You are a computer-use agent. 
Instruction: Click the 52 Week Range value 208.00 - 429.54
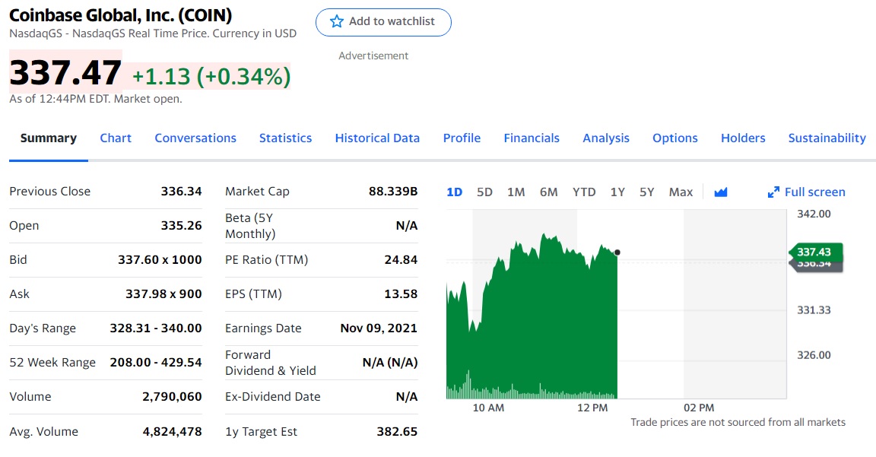click(156, 363)
